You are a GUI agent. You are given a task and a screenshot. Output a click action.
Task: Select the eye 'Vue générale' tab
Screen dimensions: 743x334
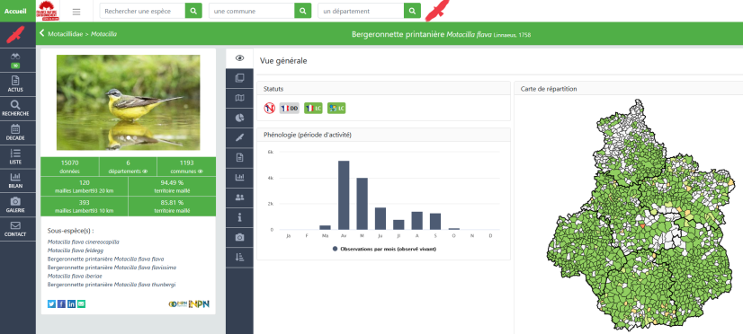(240, 58)
